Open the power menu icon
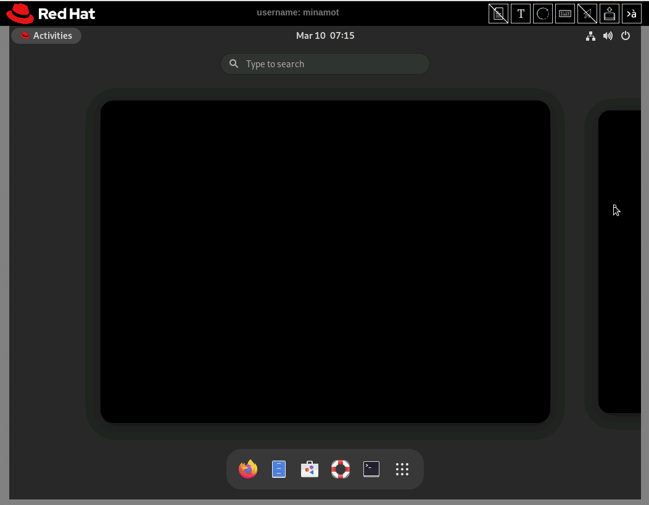649x505 pixels. [626, 36]
